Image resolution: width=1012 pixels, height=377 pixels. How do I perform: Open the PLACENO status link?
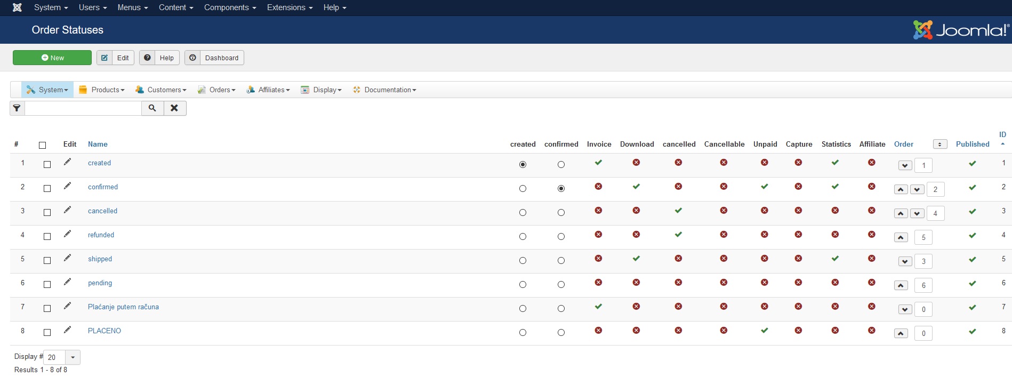click(105, 331)
